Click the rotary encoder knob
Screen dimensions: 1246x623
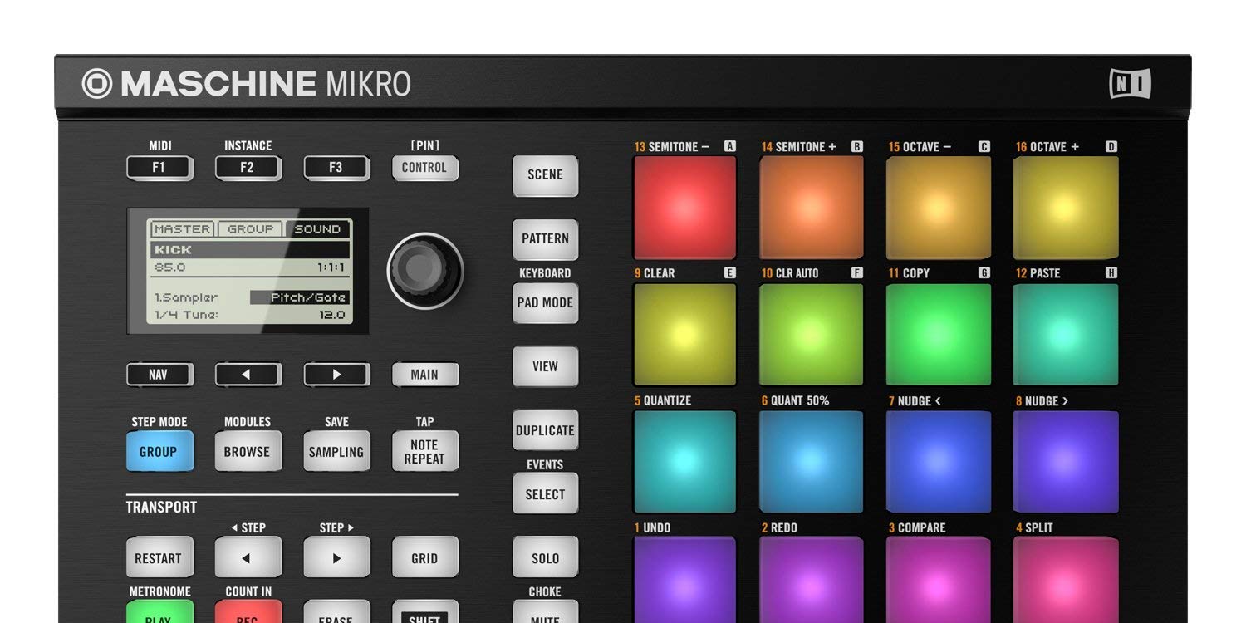(x=425, y=270)
